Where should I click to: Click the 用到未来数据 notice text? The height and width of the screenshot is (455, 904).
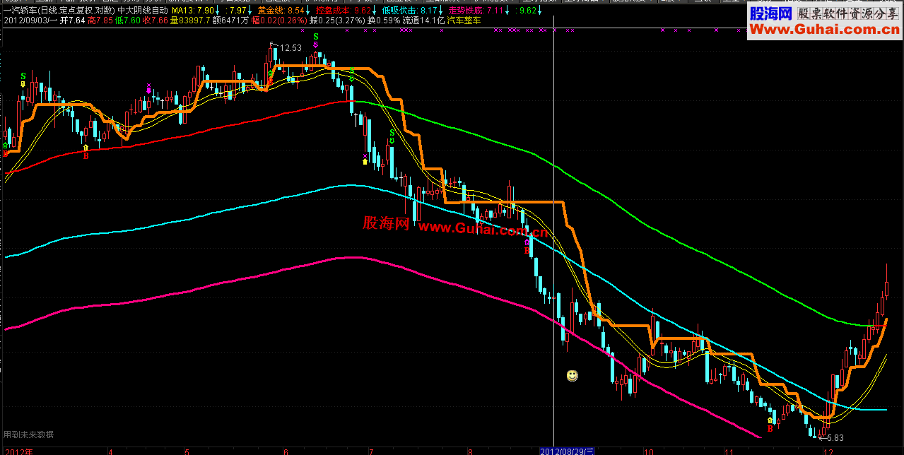(x=28, y=435)
